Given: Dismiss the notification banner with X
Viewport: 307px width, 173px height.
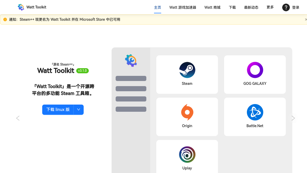Looking at the screenshot, I should [306, 19].
